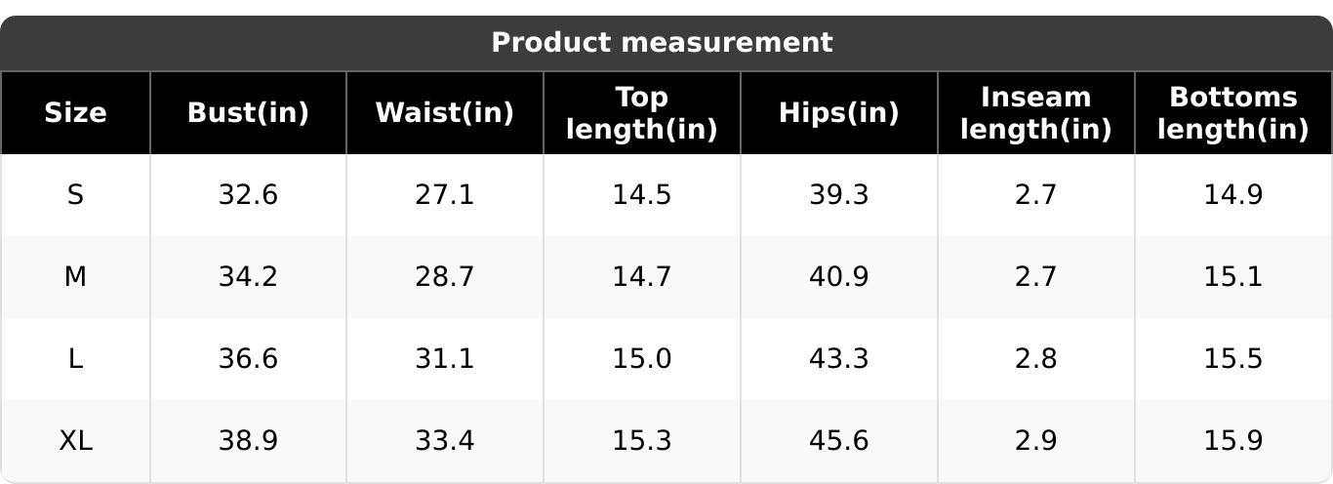Click top length value 15.0
Image resolution: width=1333 pixels, height=484 pixels.
pyautogui.click(x=641, y=359)
